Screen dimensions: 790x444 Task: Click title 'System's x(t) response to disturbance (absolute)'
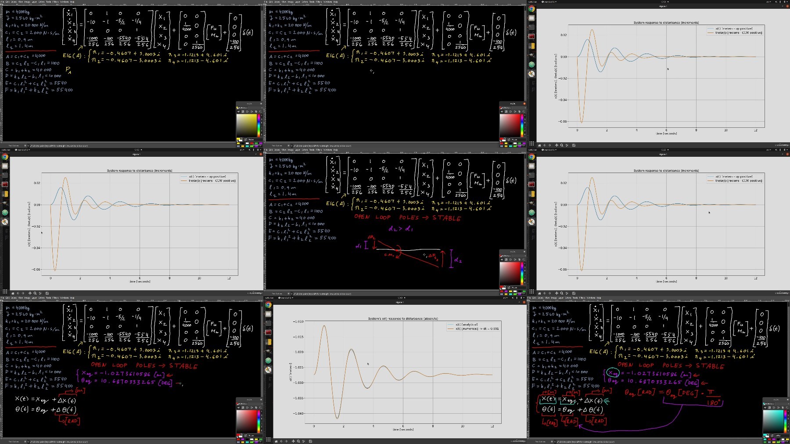(x=403, y=318)
